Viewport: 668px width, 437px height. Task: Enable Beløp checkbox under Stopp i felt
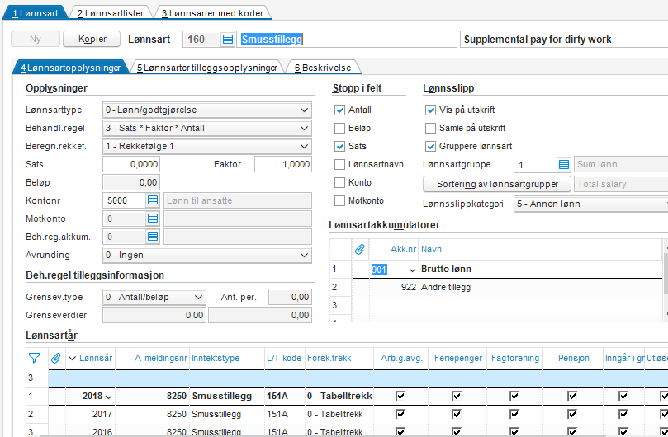tap(339, 128)
